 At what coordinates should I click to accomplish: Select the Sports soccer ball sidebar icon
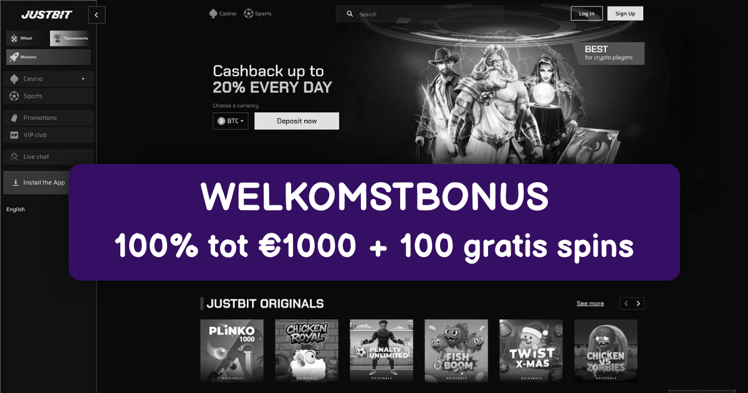[x=14, y=96]
